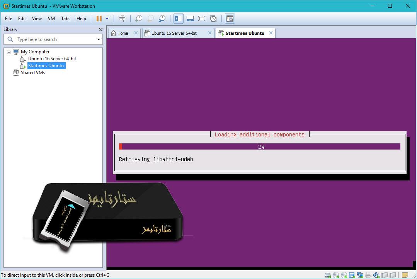Open the VM menu

pos(51,18)
